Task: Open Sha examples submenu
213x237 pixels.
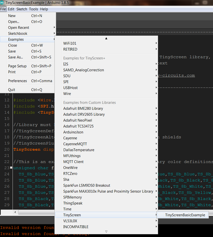Action: pos(106,179)
